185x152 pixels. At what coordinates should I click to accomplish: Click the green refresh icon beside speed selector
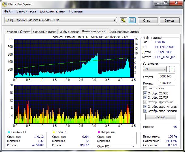pyautogui.click(x=172, y=69)
